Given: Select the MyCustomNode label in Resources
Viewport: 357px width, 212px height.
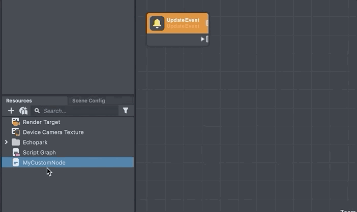Looking at the screenshot, I should (x=44, y=162).
